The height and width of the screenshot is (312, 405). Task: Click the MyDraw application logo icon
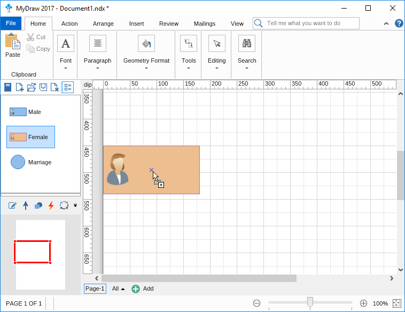pyautogui.click(x=9, y=8)
